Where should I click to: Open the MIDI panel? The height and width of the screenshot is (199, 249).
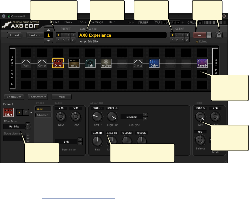point(62,97)
